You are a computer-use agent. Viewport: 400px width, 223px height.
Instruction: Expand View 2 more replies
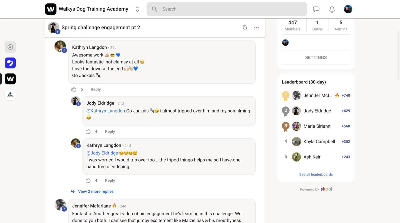pyautogui.click(x=96, y=191)
